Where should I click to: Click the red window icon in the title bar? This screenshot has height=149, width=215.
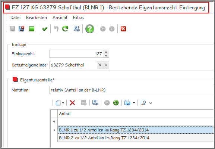(x=8, y=7)
